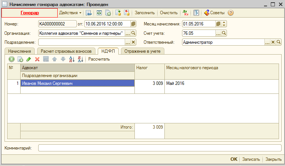The width and height of the screenshot is (285, 166).
Task: Click the add row green plus icon
Action: [11, 59]
